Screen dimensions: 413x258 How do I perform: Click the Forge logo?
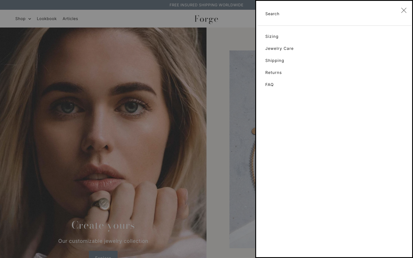[x=206, y=19]
